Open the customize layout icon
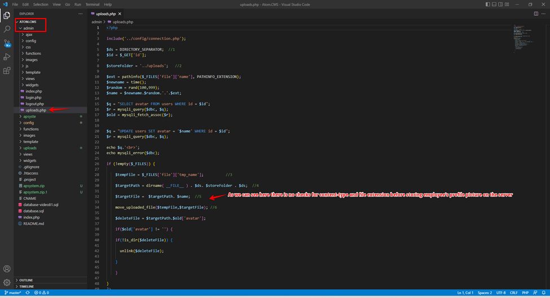 (x=507, y=5)
